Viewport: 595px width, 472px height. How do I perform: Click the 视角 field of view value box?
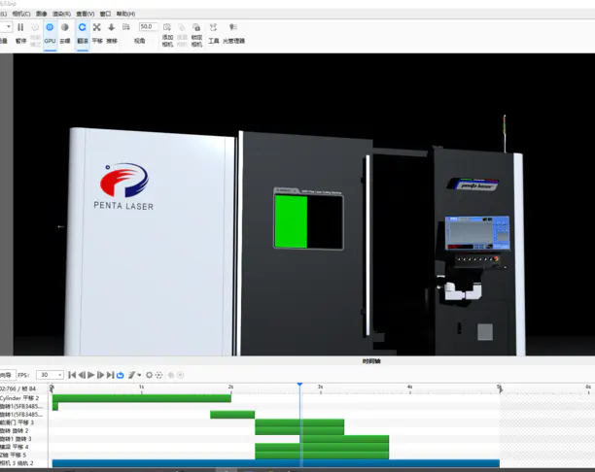147,27
